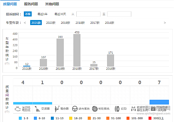
Task: Click the 2021款 bar labeled 12
Action: tap(27, 66)
